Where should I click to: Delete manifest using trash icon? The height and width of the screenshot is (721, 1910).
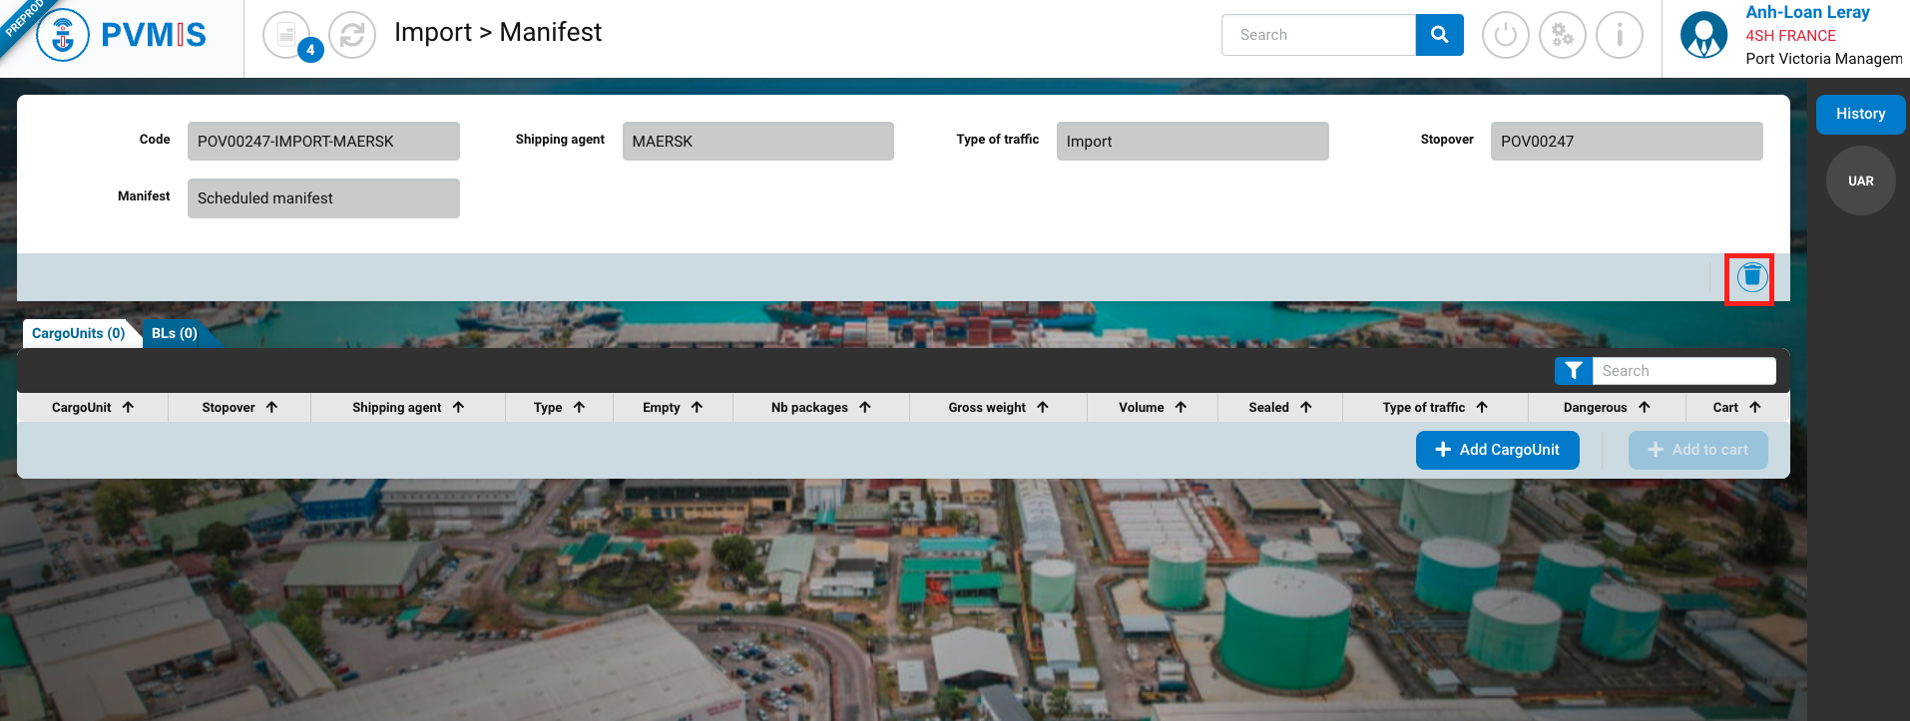[x=1751, y=277]
